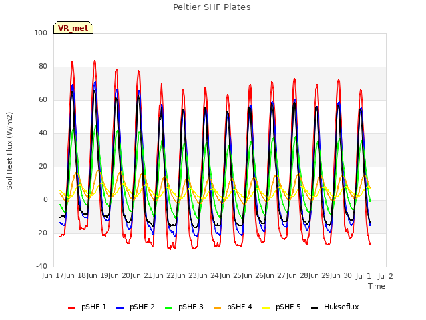This screenshot has width=426, height=320.
Task: Click the Jul 1 x-axis tick label
Action: pyautogui.click(x=363, y=276)
